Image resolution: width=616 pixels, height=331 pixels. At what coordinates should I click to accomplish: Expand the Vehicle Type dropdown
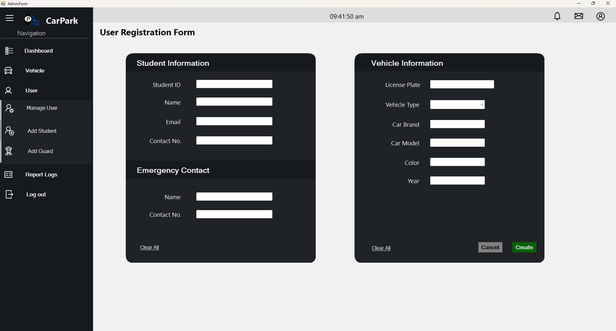(457, 105)
